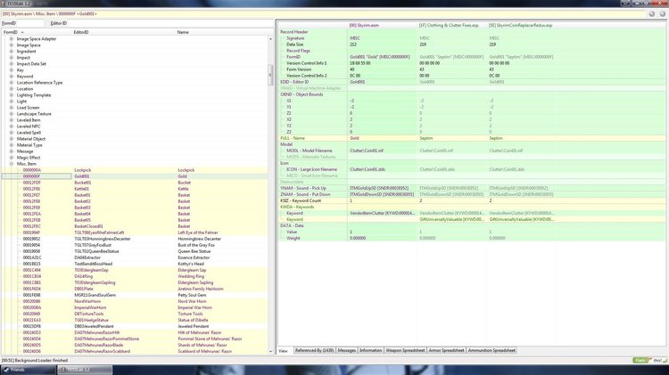
Task: Select the TGLT03HonningbrewDecanter record
Action: point(135,239)
